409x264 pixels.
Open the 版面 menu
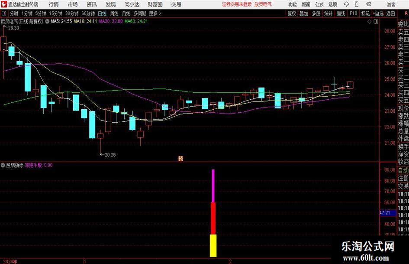(x=306, y=4)
